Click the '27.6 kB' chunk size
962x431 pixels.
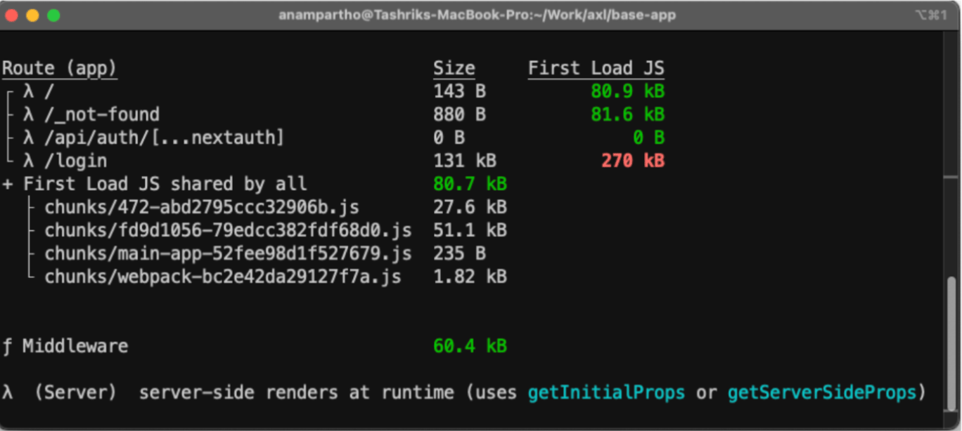[x=470, y=207]
